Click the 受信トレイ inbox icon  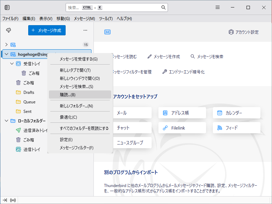(18, 64)
